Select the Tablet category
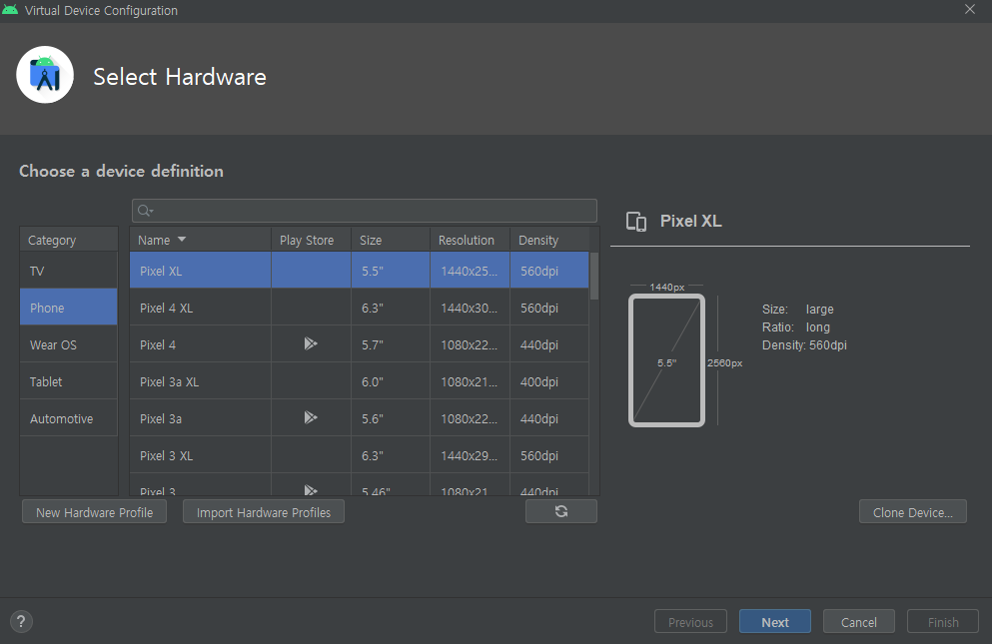The image size is (992, 644). (68, 381)
